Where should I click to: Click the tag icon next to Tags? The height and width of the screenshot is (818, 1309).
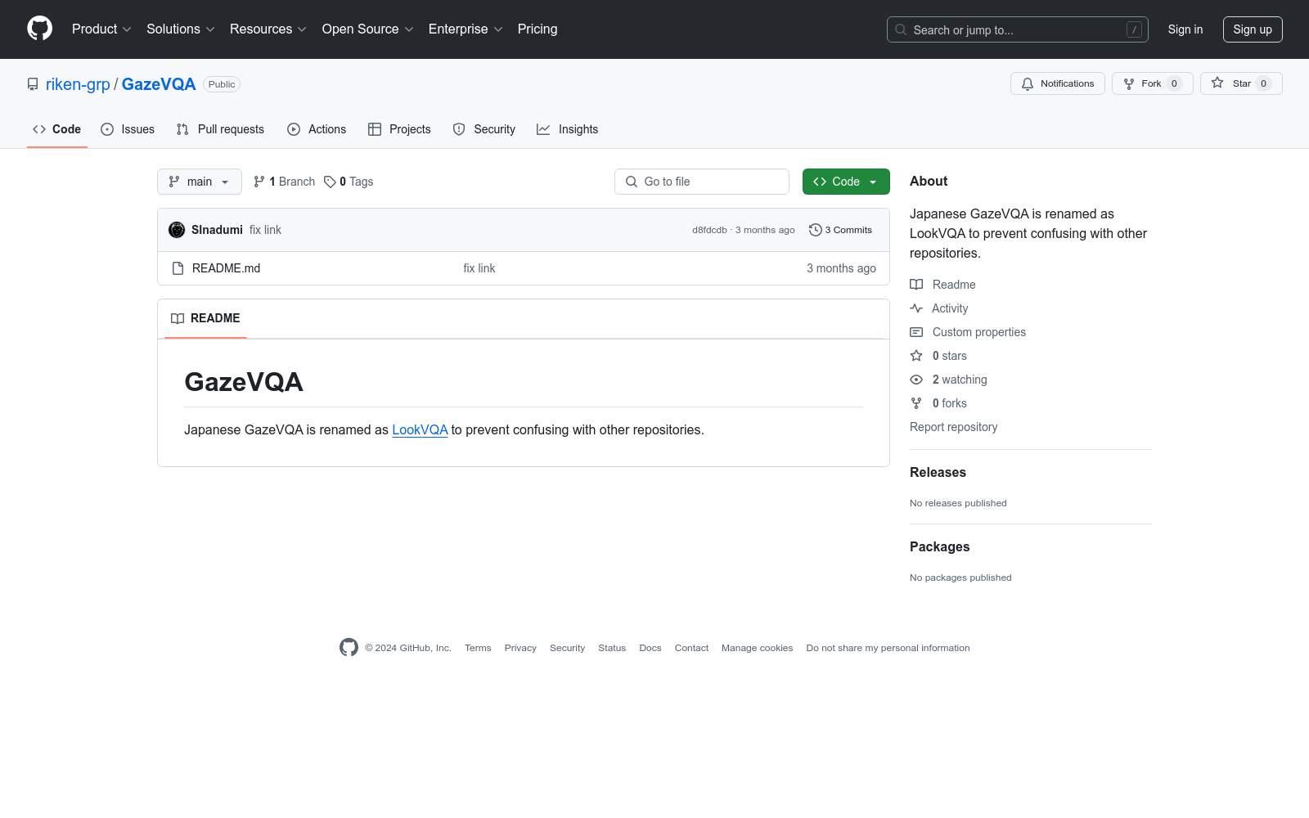330,182
